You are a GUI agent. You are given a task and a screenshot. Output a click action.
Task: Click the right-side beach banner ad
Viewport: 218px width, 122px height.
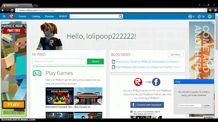[x=202, y=50]
